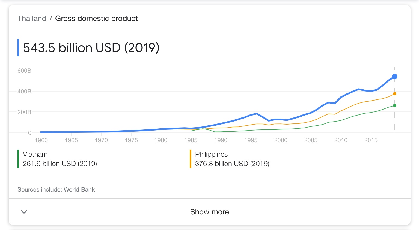Click Thailand's blue 2019 data point
This screenshot has width=419, height=230.
(394, 77)
